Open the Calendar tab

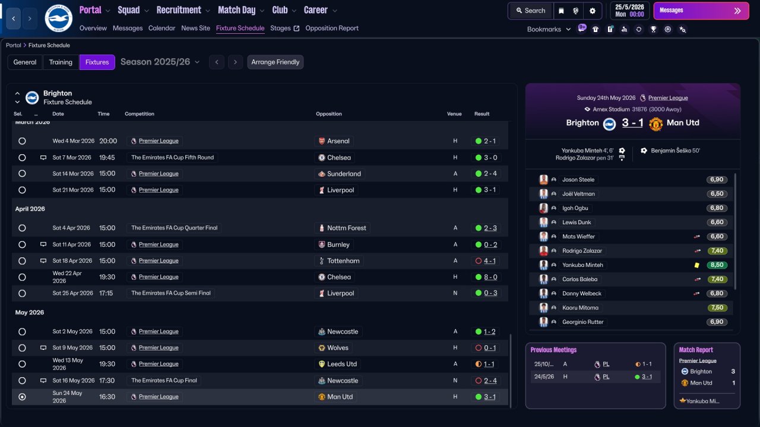pos(161,28)
